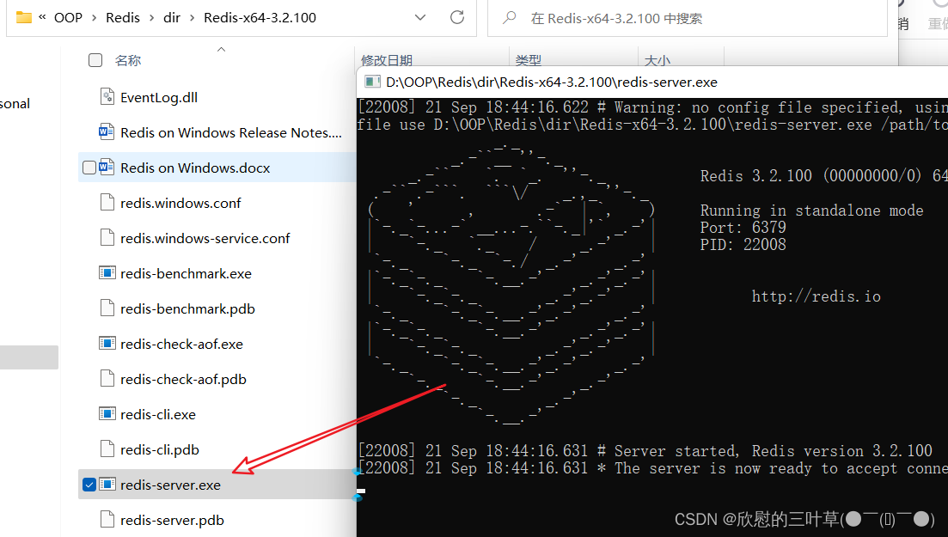Select Redis on Windows Release Notes file
Screen dimensions: 948x537
(231, 132)
